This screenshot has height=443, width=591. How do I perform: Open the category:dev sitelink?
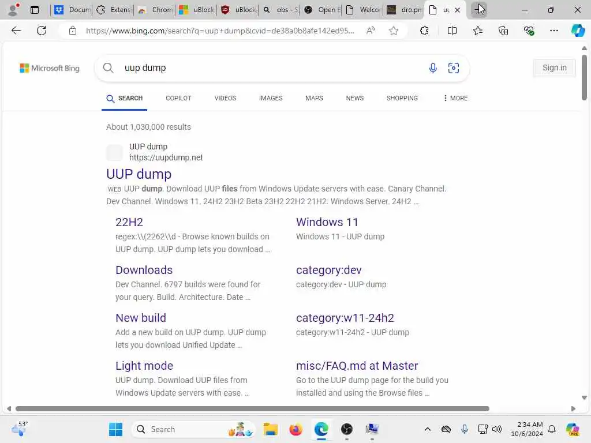click(328, 270)
